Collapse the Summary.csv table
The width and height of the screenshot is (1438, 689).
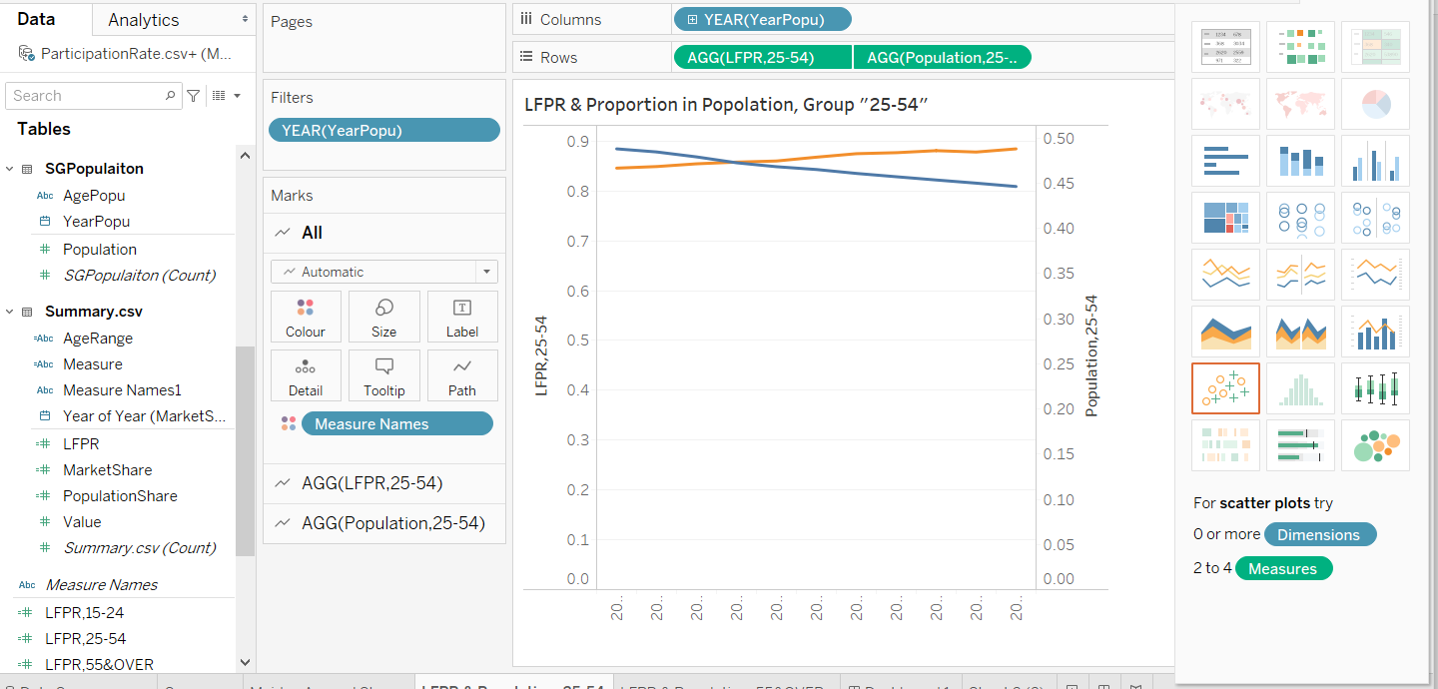point(10,312)
